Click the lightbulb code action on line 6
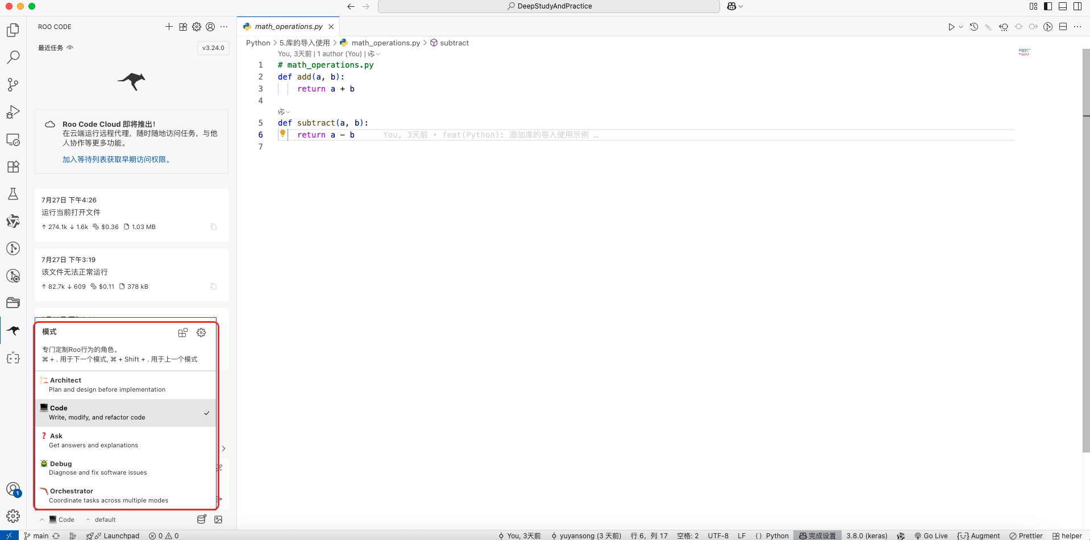 point(282,134)
